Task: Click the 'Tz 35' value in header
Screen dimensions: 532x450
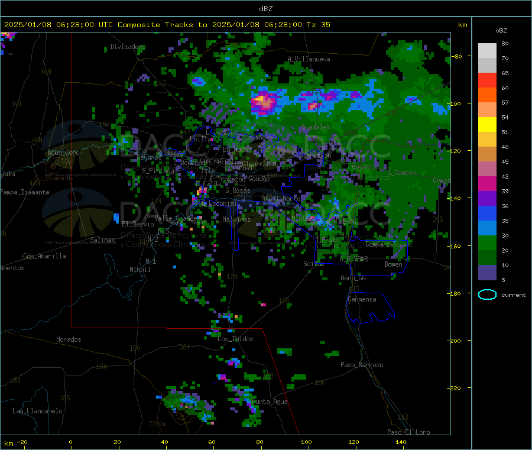Action: point(318,25)
